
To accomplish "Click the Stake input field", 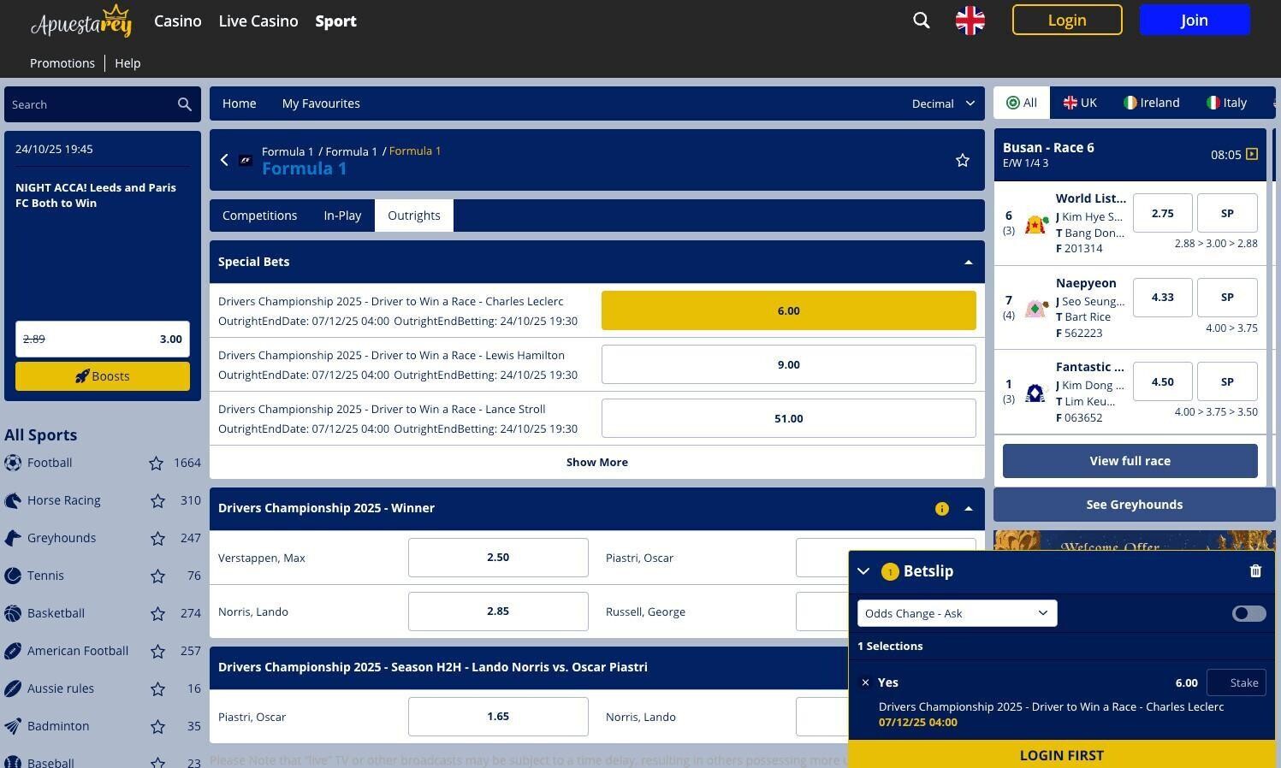I will 1236,682.
